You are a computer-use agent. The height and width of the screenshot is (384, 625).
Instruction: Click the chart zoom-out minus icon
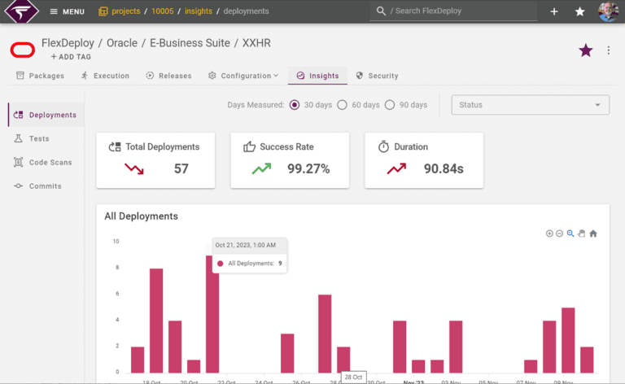tap(560, 233)
